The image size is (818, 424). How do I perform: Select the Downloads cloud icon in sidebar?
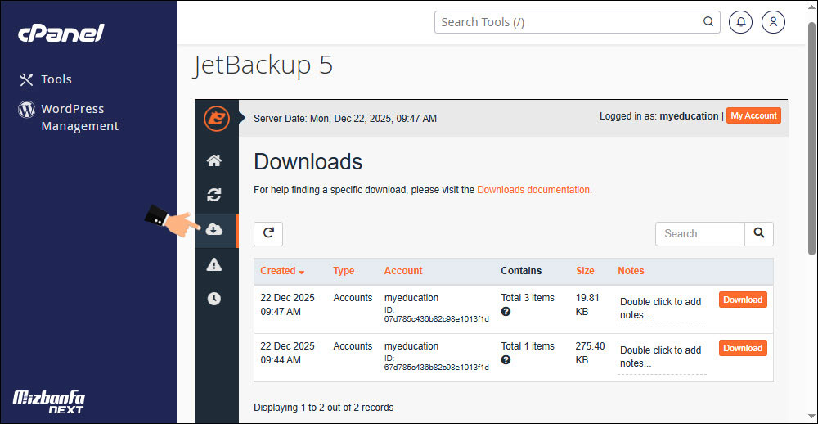[213, 229]
